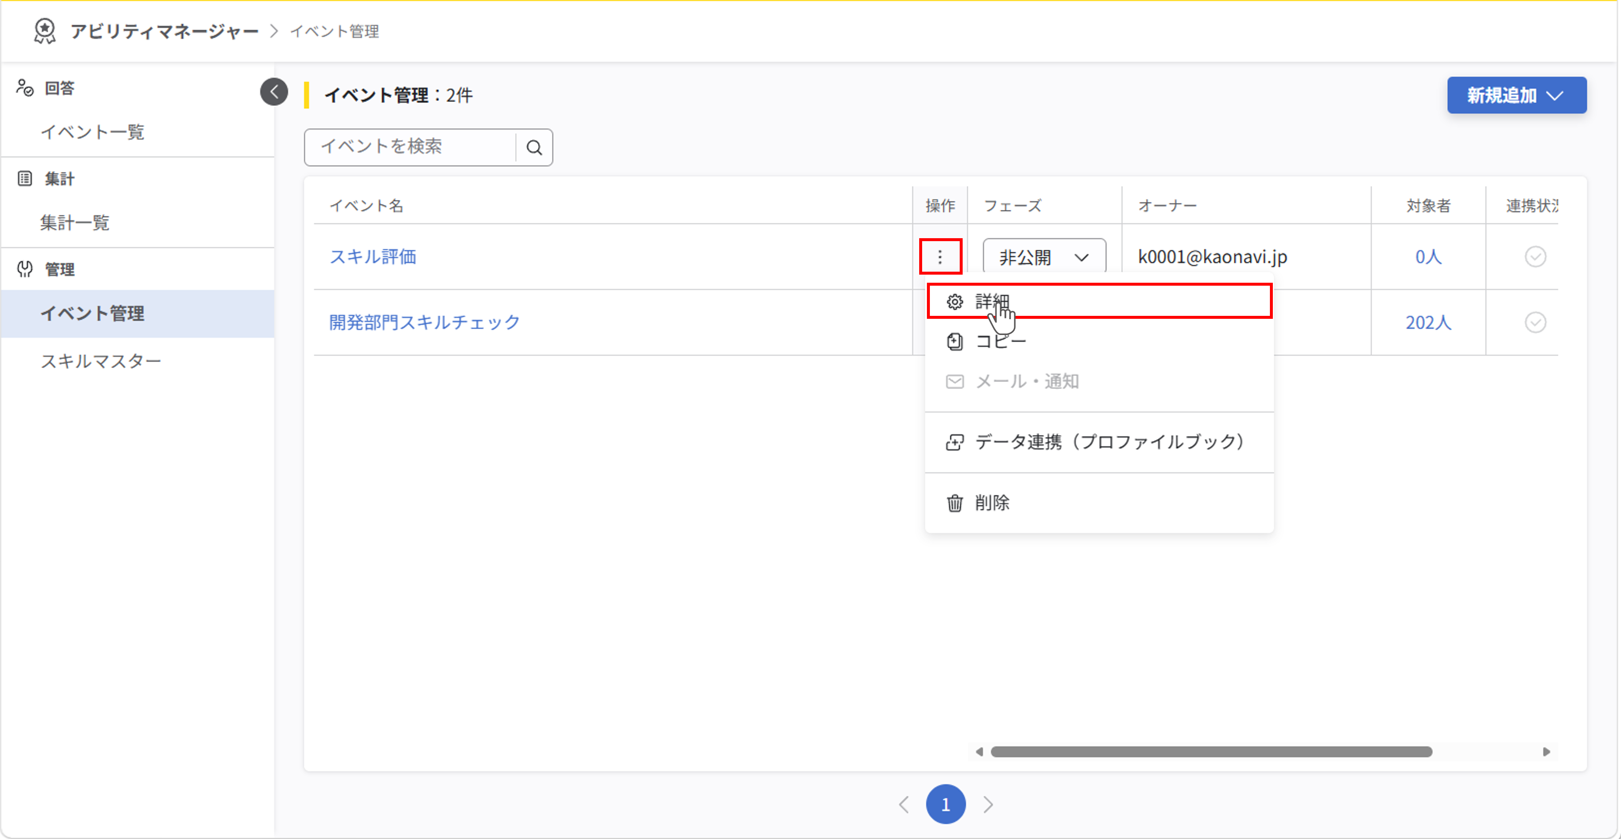This screenshot has width=1621, height=839.
Task: Click the check circle in 開発部門スキルチェック row
Action: 1535,322
